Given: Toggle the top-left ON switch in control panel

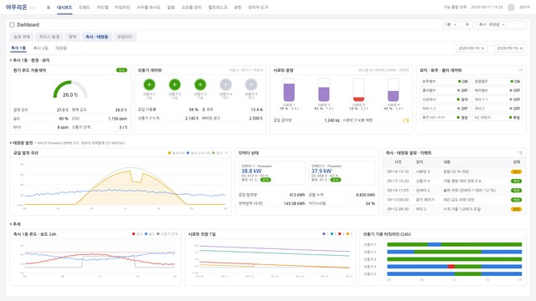Looking at the screenshot, I should pos(463,81).
